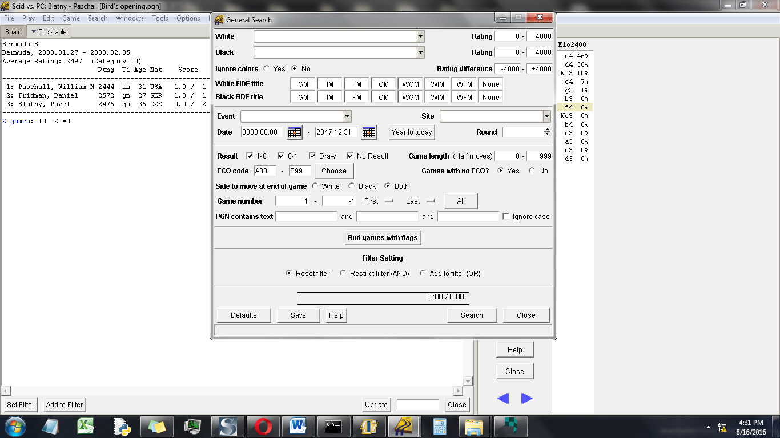Click Find games with flags
The image size is (780, 438).
coord(383,238)
